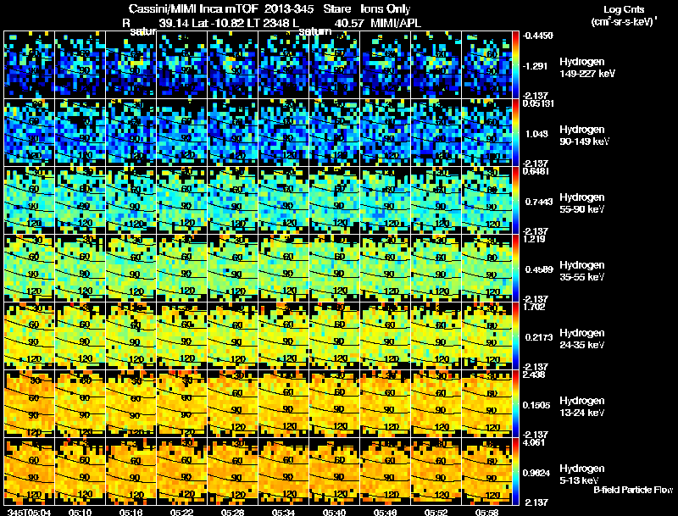The height and width of the screenshot is (516, 678).
Task: Select the Hydrogen 5-13 keV panel at 05:58
Action: coord(486,471)
